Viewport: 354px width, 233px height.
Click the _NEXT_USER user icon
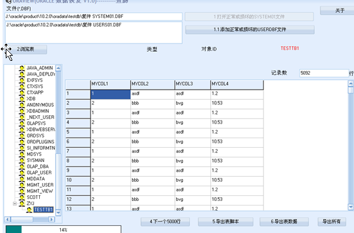pyautogui.click(x=22, y=117)
